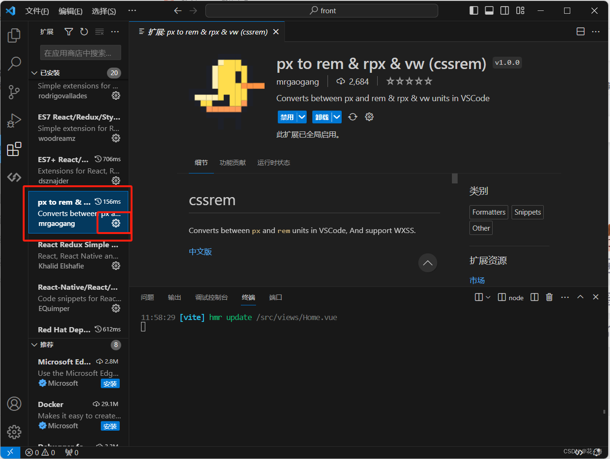This screenshot has width=610, height=459.
Task: Kill the active terminal with the trash icon
Action: point(549,297)
